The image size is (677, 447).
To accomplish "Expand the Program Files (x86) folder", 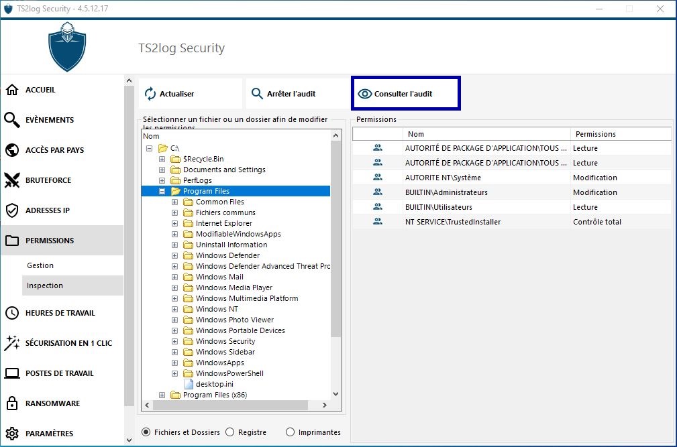I will point(162,395).
